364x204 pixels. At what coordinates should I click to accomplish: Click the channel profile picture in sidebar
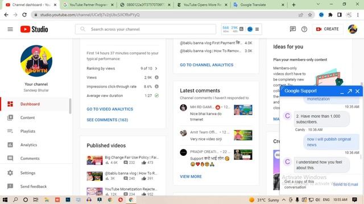[x=36, y=61]
